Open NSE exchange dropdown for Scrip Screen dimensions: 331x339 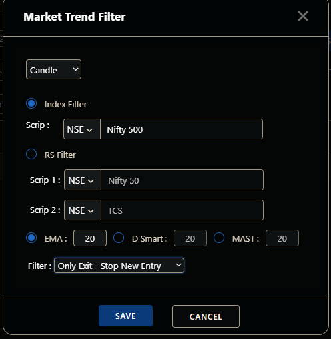pos(82,129)
